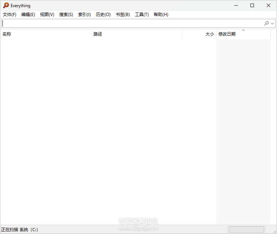Close the Everything window
The height and width of the screenshot is (234, 277).
coord(268,5)
